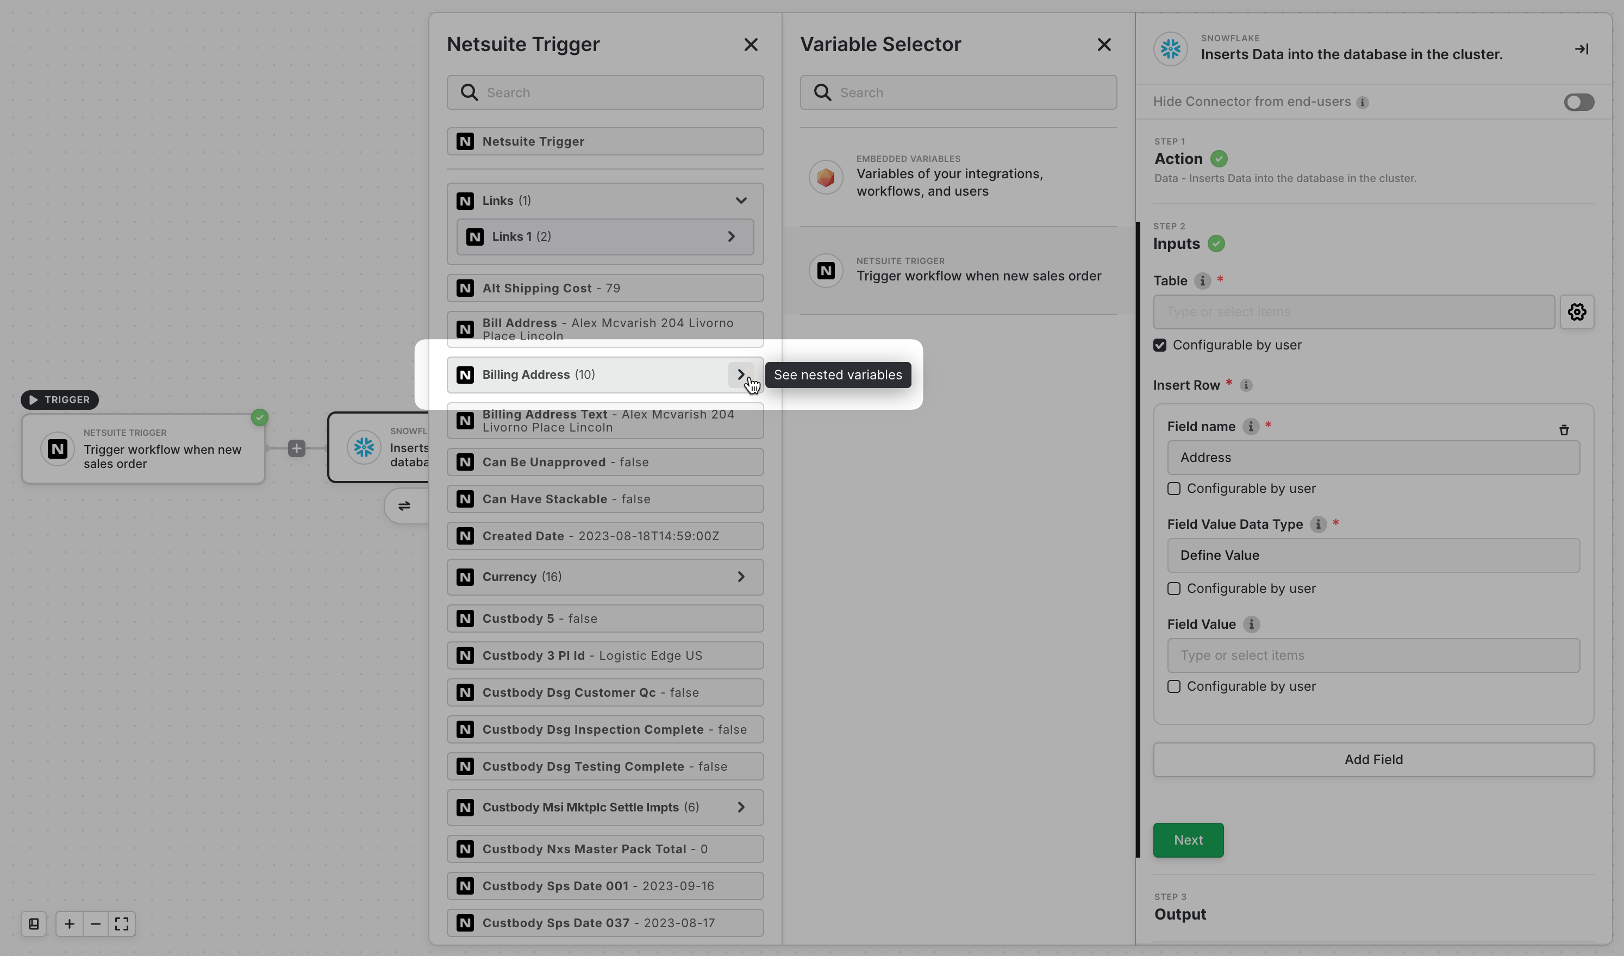Expand Custbody Msi Mktplc Settle Impts

click(740, 807)
